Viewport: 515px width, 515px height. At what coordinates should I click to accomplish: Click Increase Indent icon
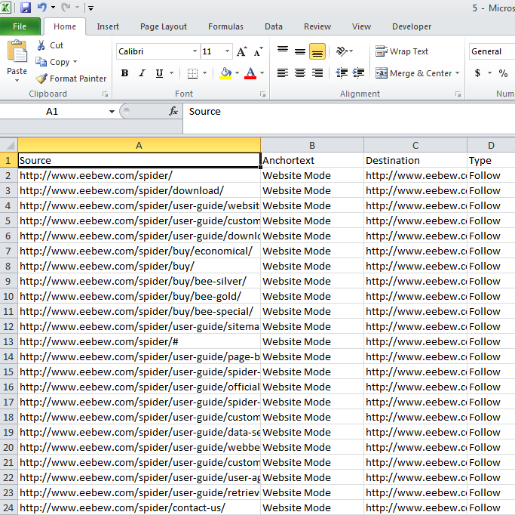tap(358, 72)
